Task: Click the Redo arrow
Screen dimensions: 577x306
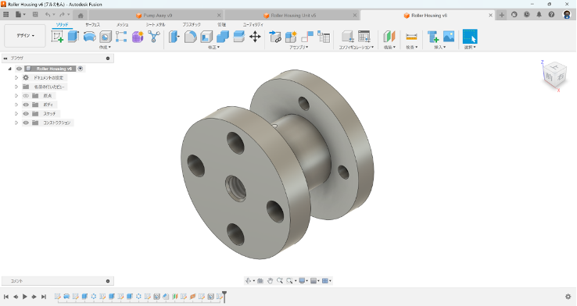Action: (x=62, y=15)
